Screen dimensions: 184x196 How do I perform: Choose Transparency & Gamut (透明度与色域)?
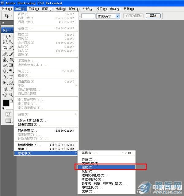point(106,175)
